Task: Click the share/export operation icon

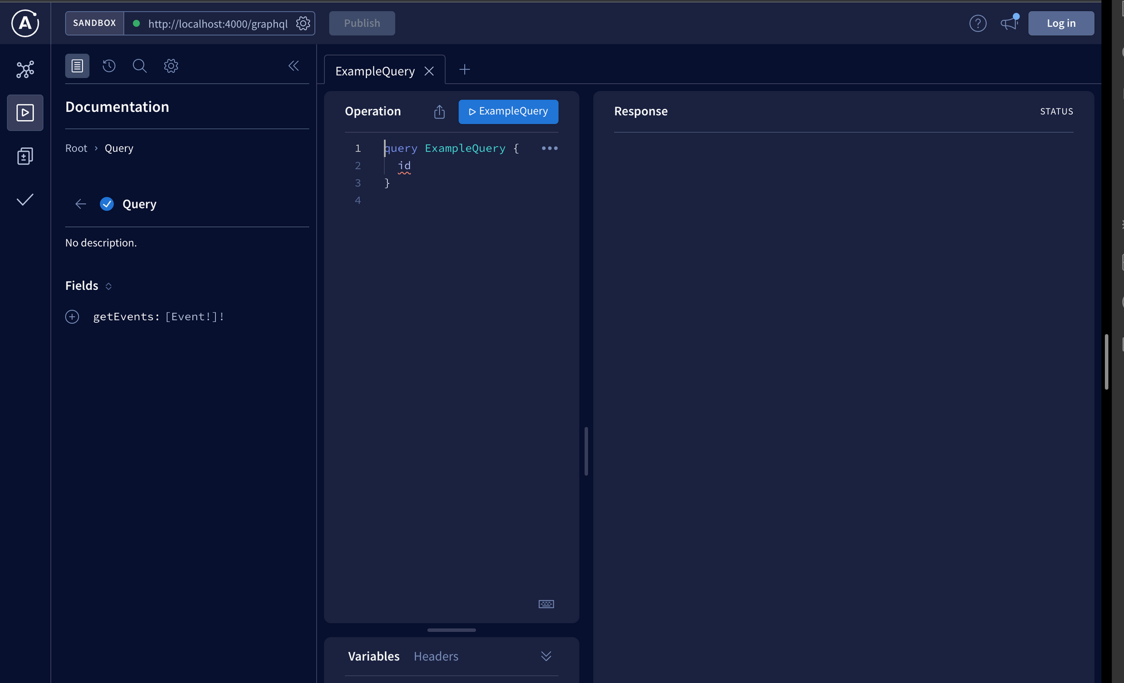Action: click(x=440, y=112)
